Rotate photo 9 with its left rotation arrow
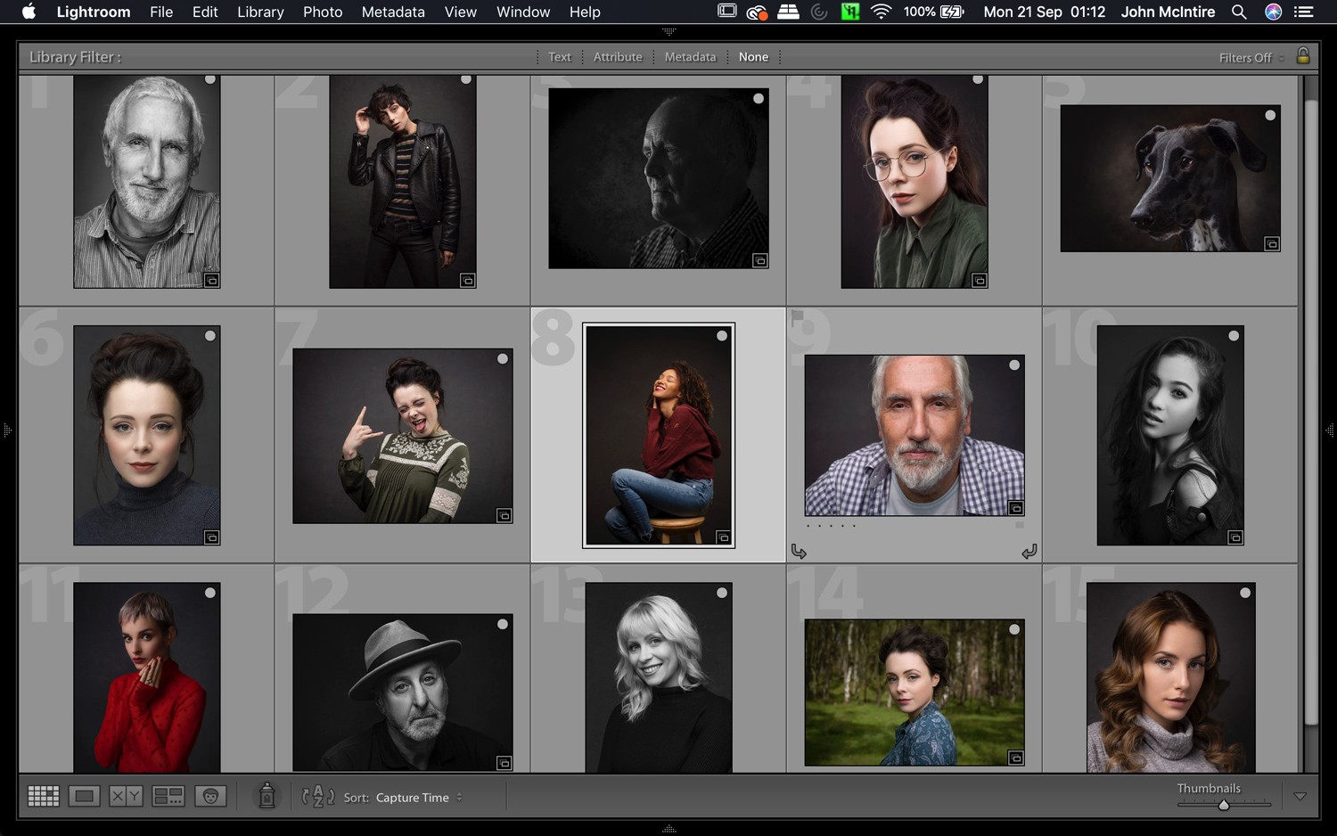The height and width of the screenshot is (836, 1337). point(799,551)
